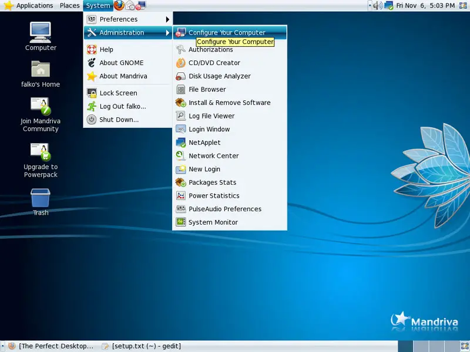The image size is (470, 352).
Task: Open the Applications menu
Action: [35, 5]
